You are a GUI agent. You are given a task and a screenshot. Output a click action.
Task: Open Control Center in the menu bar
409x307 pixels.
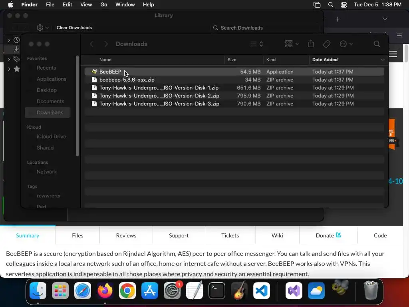[344, 5]
